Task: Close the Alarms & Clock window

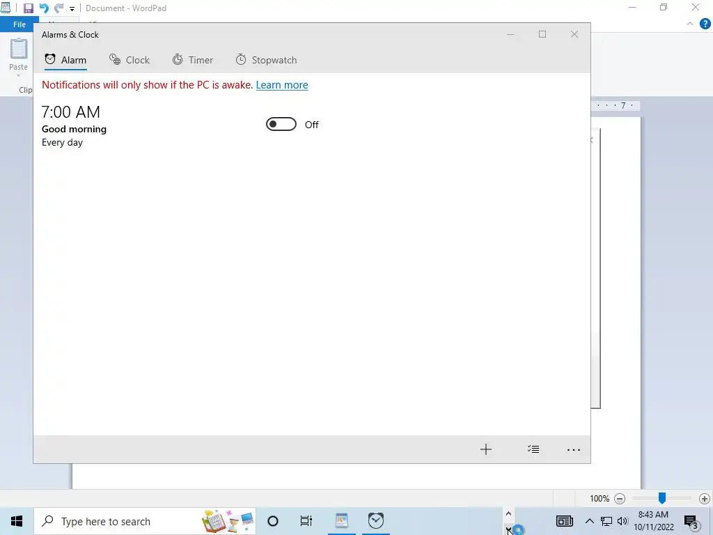Action: pos(574,35)
